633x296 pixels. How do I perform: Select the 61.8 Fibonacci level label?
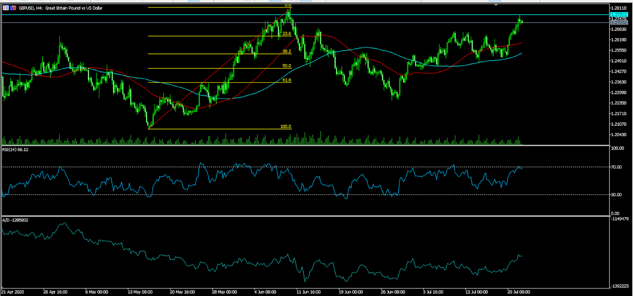(x=286, y=79)
